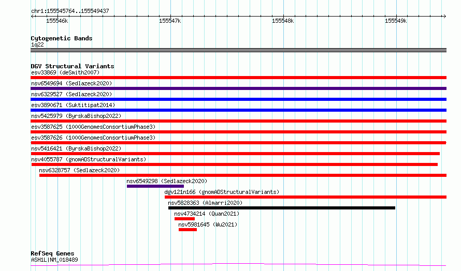
Task: Click the purple nsv6549694 variant bar
Action: [x=238, y=88]
